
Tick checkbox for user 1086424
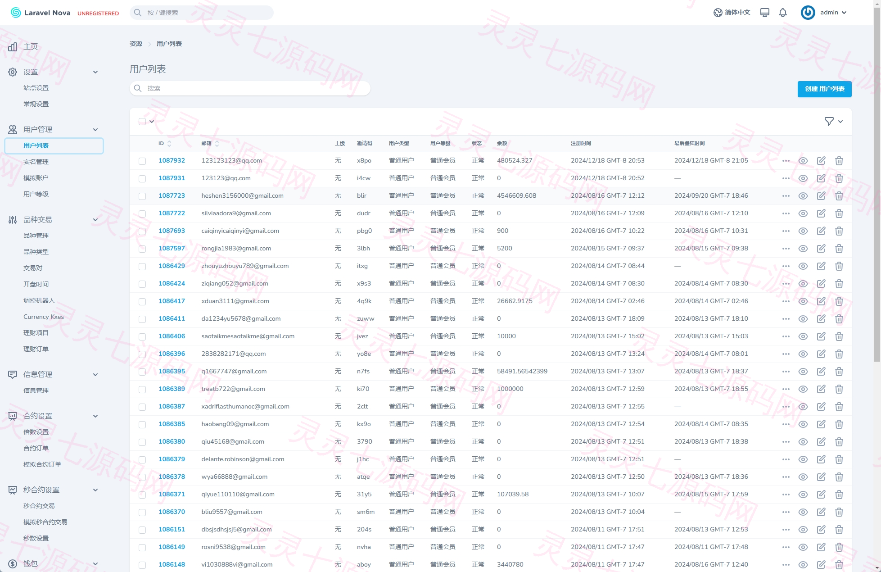tap(142, 284)
